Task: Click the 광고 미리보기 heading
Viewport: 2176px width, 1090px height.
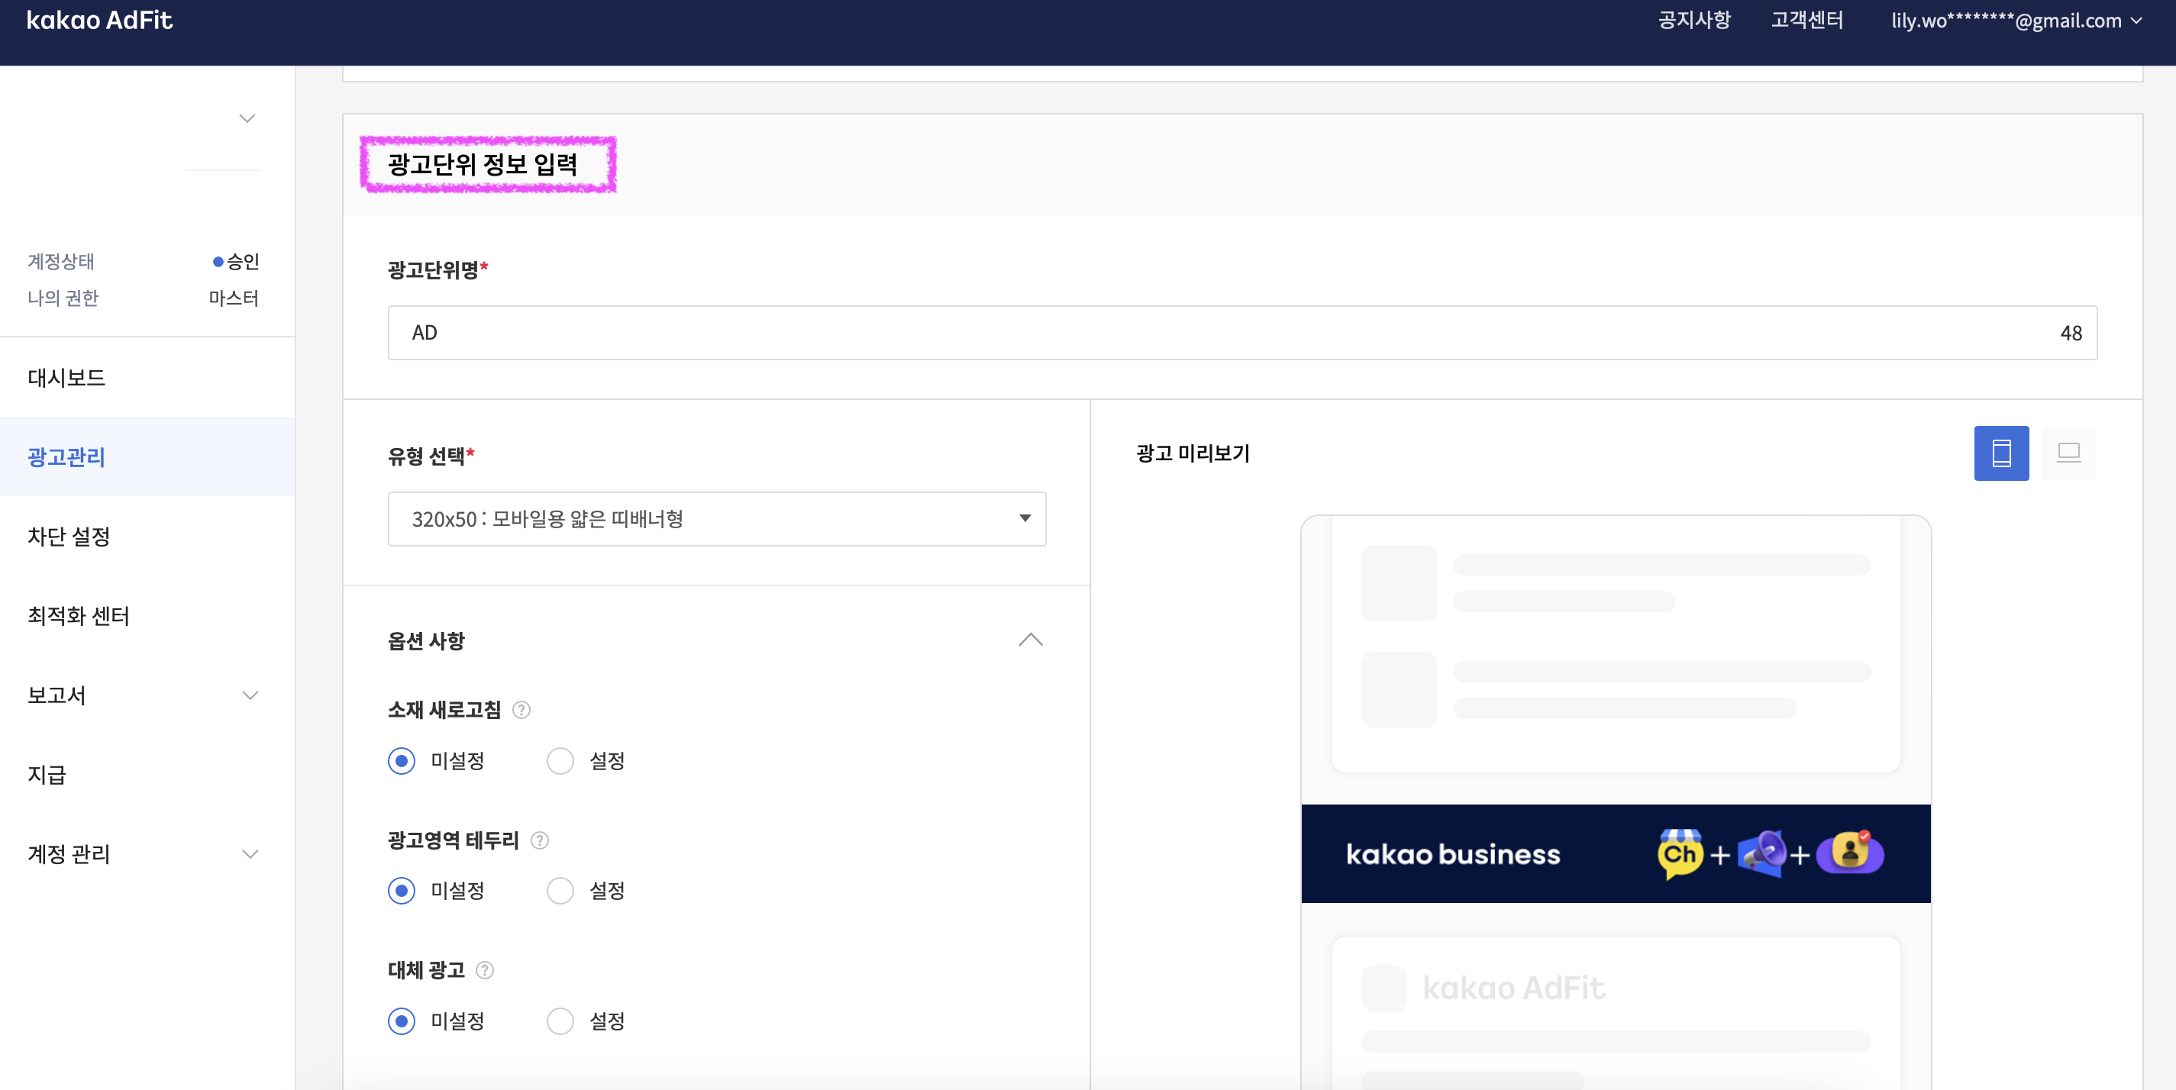Action: tap(1193, 453)
